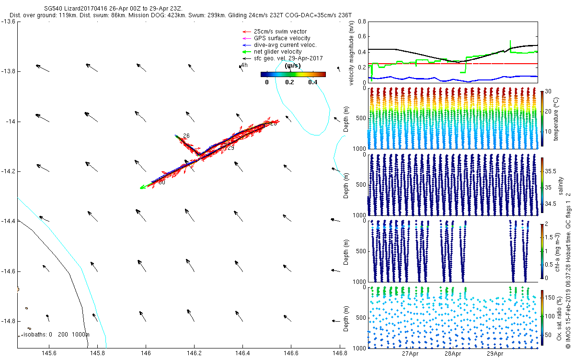Click the red swim vector legend arrow

(247, 32)
